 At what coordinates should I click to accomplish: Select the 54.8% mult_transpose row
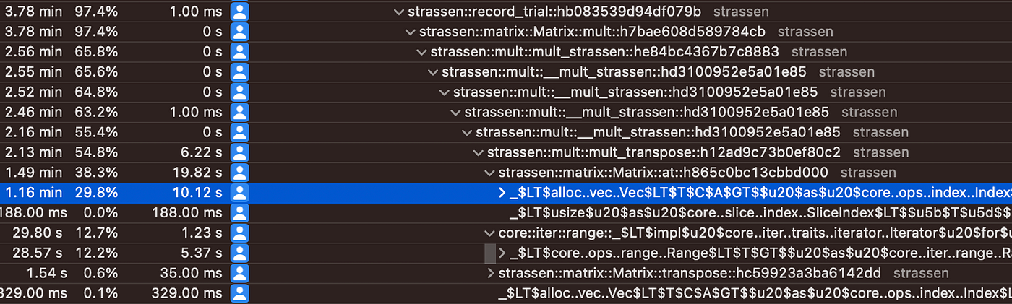point(506,152)
